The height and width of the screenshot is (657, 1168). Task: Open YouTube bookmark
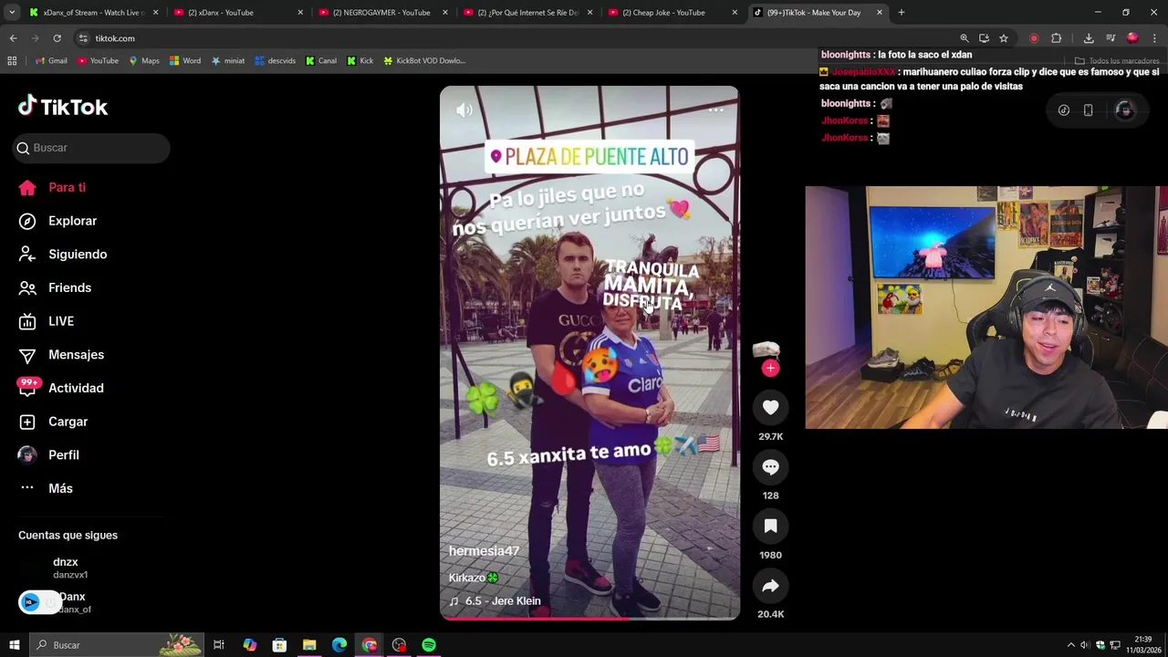click(98, 61)
